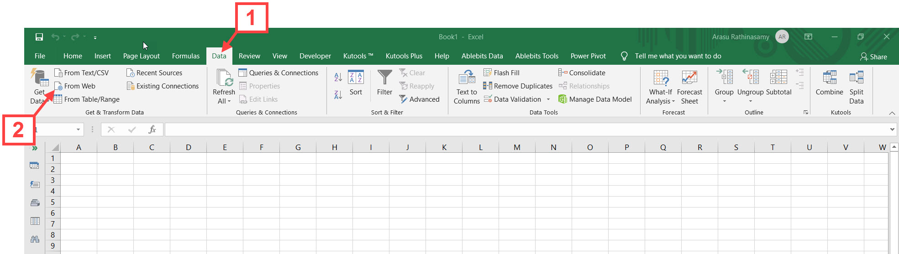
Task: Click the Share button
Action: [x=873, y=57]
